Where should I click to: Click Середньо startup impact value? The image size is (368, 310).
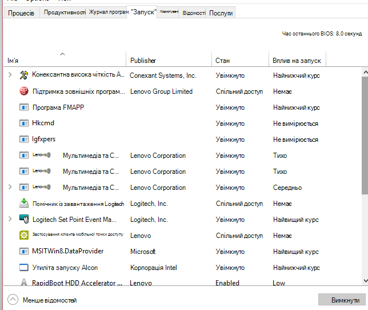(287, 188)
